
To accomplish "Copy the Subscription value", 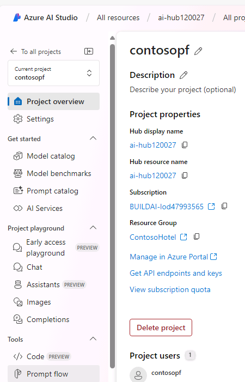I will coord(224,206).
